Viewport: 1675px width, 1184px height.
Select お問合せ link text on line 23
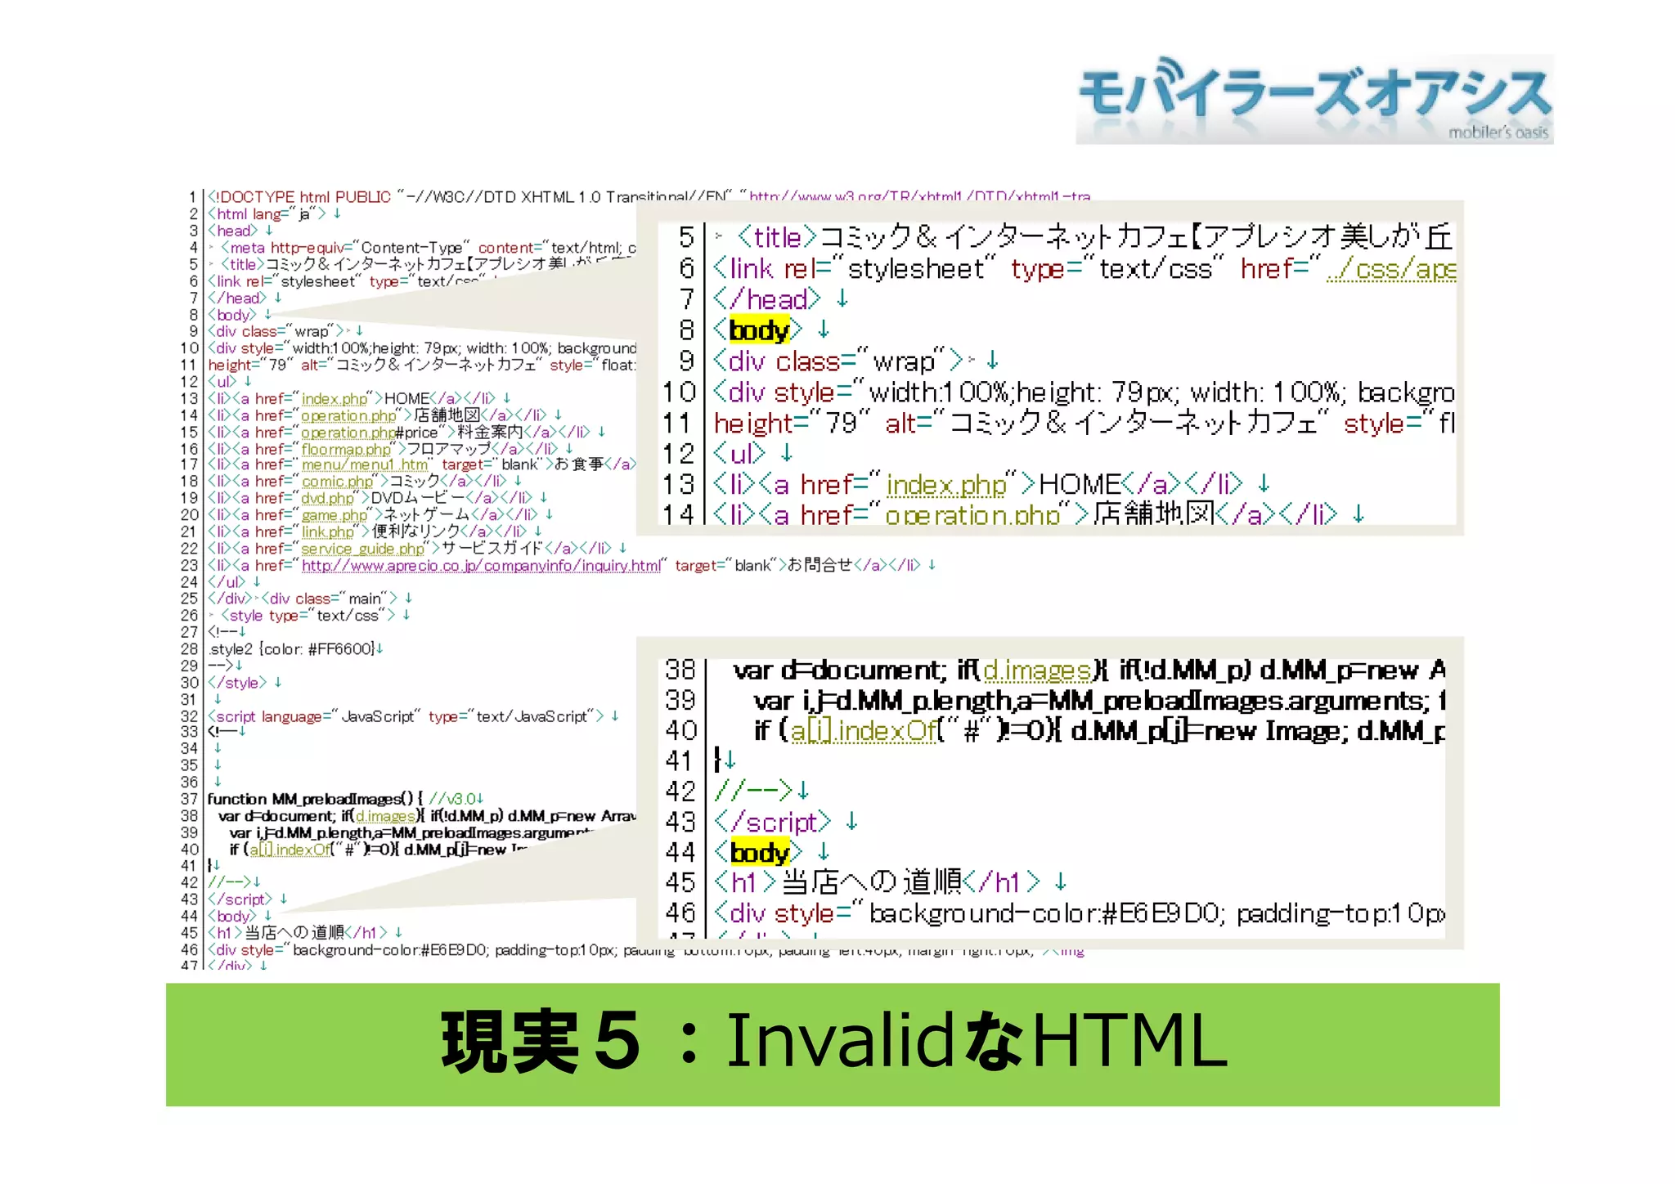click(x=820, y=566)
